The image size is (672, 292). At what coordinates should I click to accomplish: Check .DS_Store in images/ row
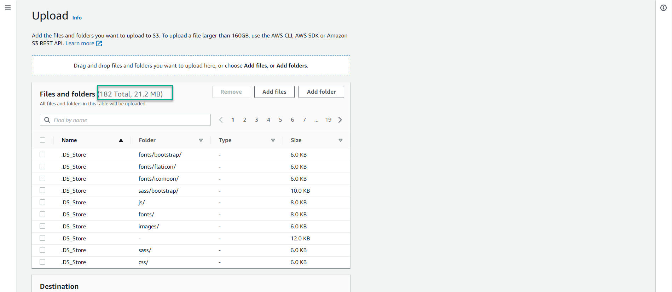click(x=42, y=226)
